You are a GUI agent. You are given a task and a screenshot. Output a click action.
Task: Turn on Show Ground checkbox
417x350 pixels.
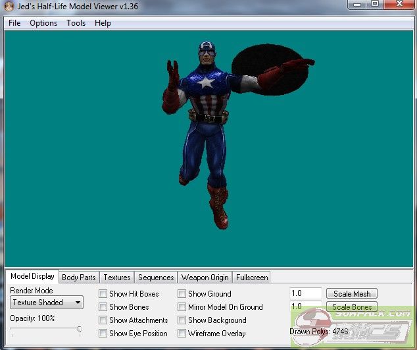click(x=182, y=294)
